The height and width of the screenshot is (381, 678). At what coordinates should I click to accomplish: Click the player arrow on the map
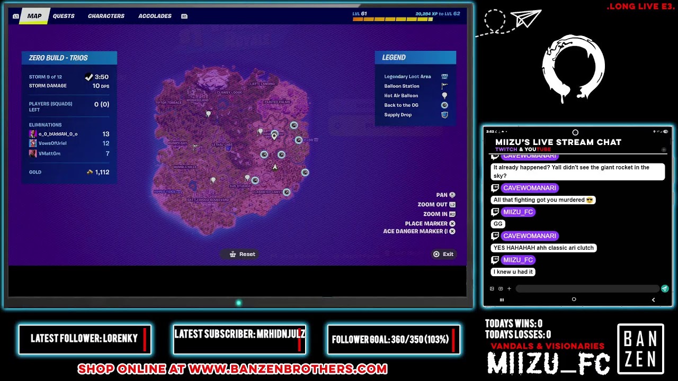pyautogui.click(x=274, y=167)
